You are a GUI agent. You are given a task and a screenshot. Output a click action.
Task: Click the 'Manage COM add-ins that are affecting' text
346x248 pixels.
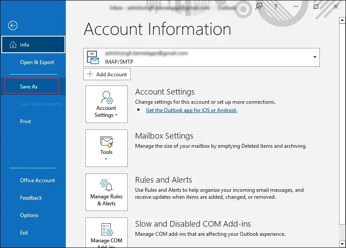(x=210, y=234)
